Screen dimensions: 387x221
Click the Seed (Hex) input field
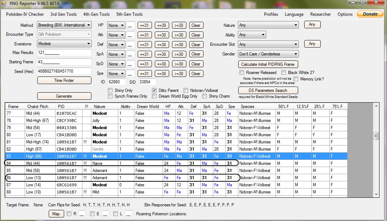(64, 71)
